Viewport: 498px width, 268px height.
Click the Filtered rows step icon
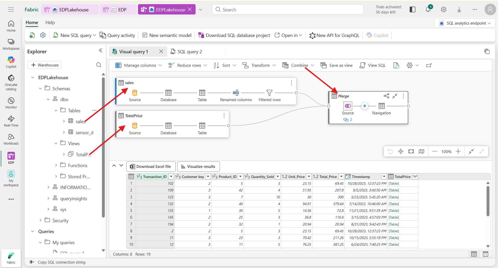[x=269, y=93]
